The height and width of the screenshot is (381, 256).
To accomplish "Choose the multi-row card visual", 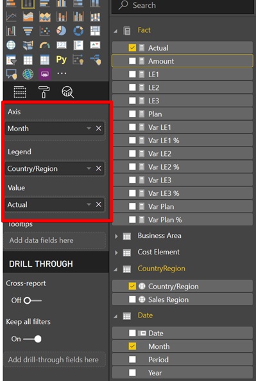I will 78,45.
